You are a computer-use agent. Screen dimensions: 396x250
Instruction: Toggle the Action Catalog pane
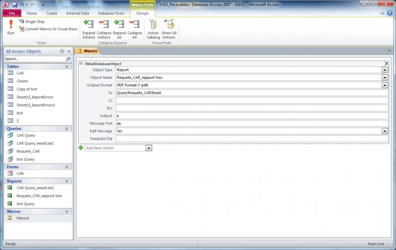pyautogui.click(x=153, y=29)
